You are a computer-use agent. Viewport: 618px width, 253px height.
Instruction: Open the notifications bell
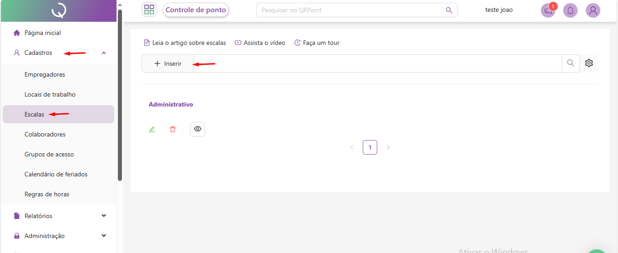click(x=570, y=10)
